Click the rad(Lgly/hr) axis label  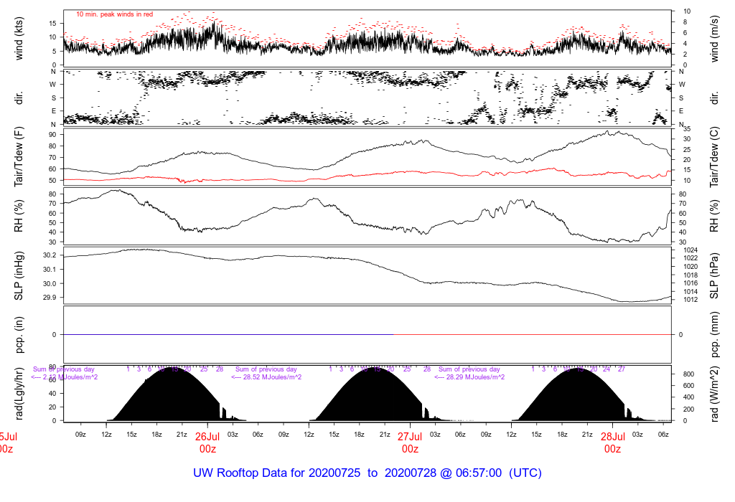point(19,394)
